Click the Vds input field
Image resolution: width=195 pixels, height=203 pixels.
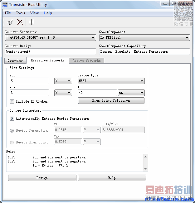click(29, 93)
